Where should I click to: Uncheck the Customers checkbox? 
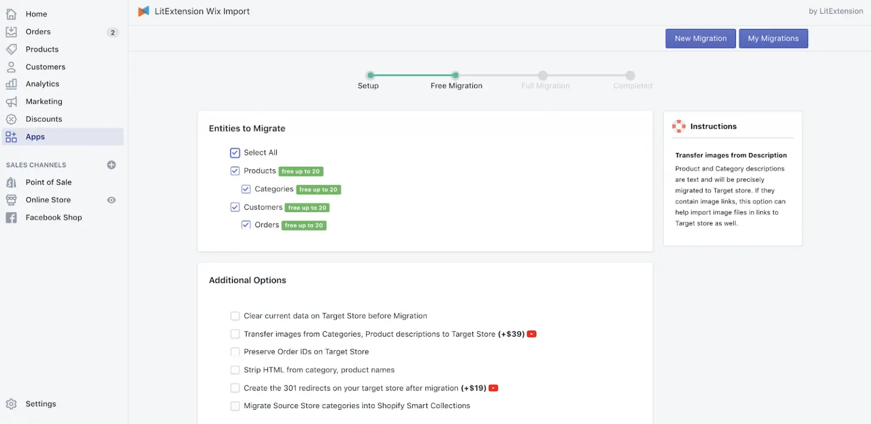(x=235, y=207)
